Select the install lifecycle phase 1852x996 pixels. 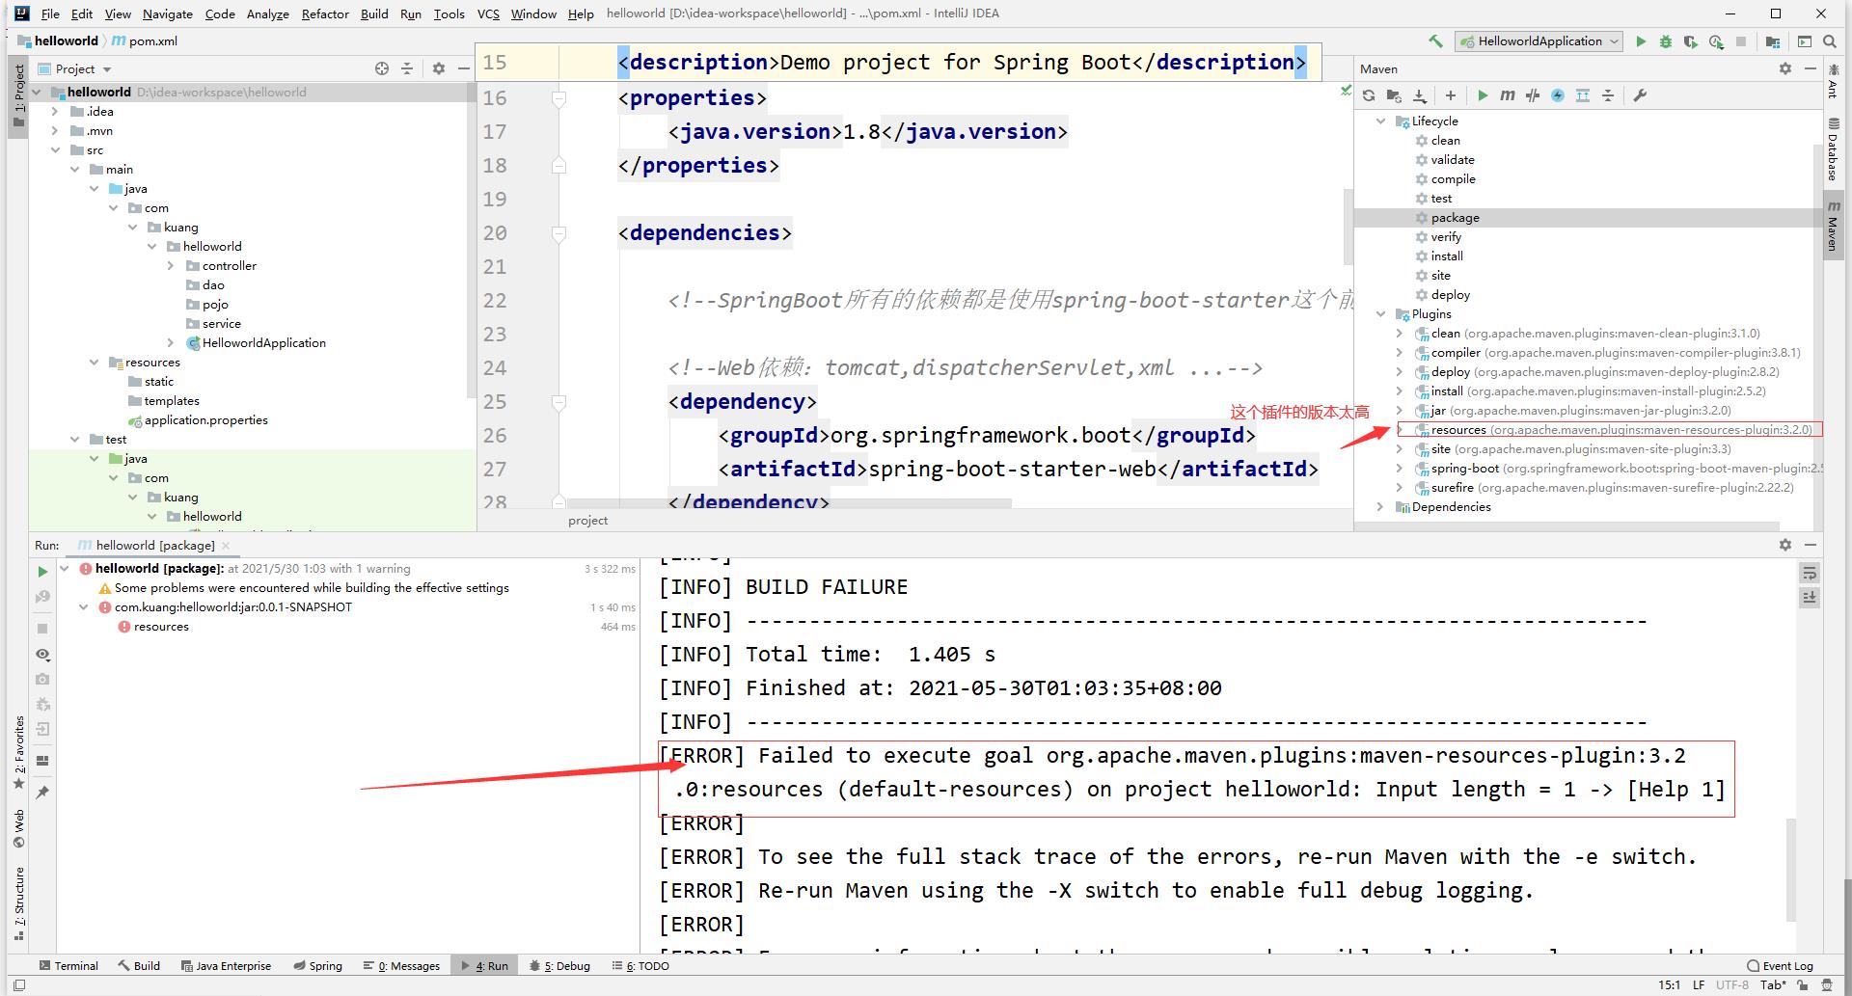(1447, 256)
